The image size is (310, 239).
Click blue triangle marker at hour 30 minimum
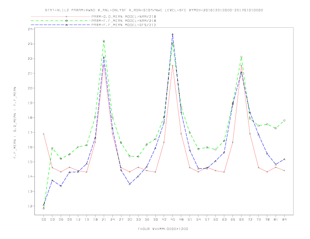(x=130, y=184)
